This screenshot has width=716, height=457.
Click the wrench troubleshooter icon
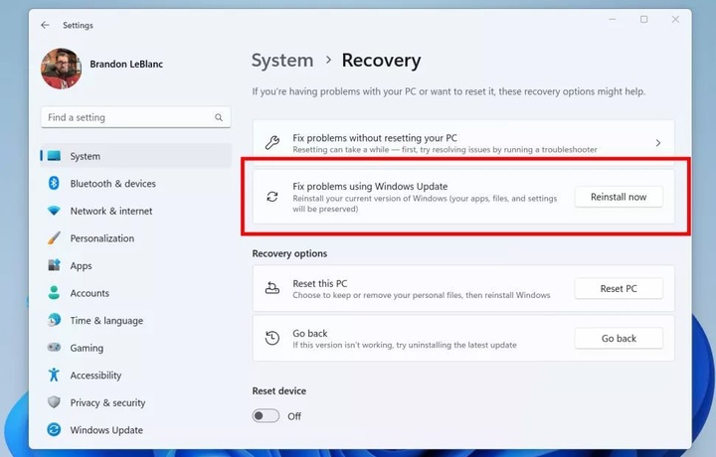[x=272, y=143]
